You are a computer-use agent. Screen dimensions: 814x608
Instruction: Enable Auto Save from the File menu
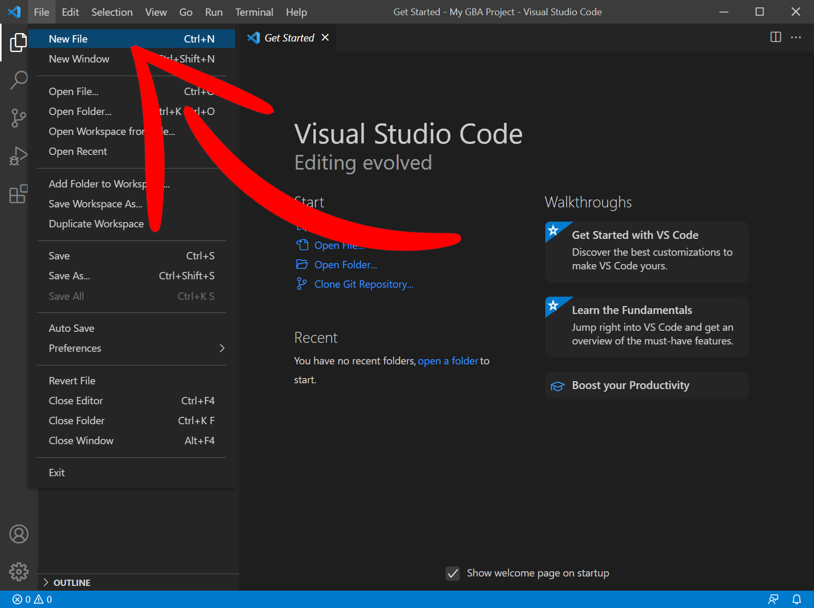(x=71, y=328)
